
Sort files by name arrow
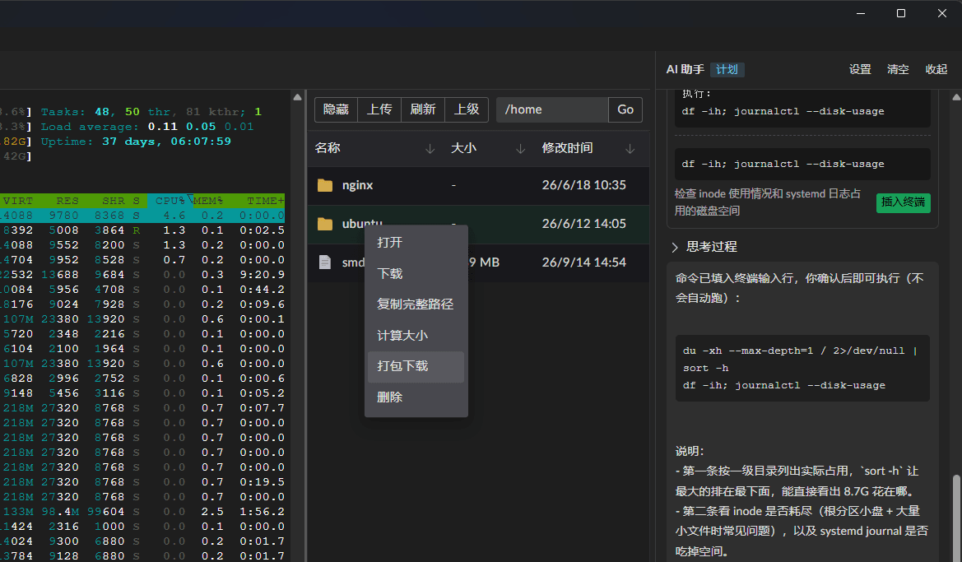[430, 148]
